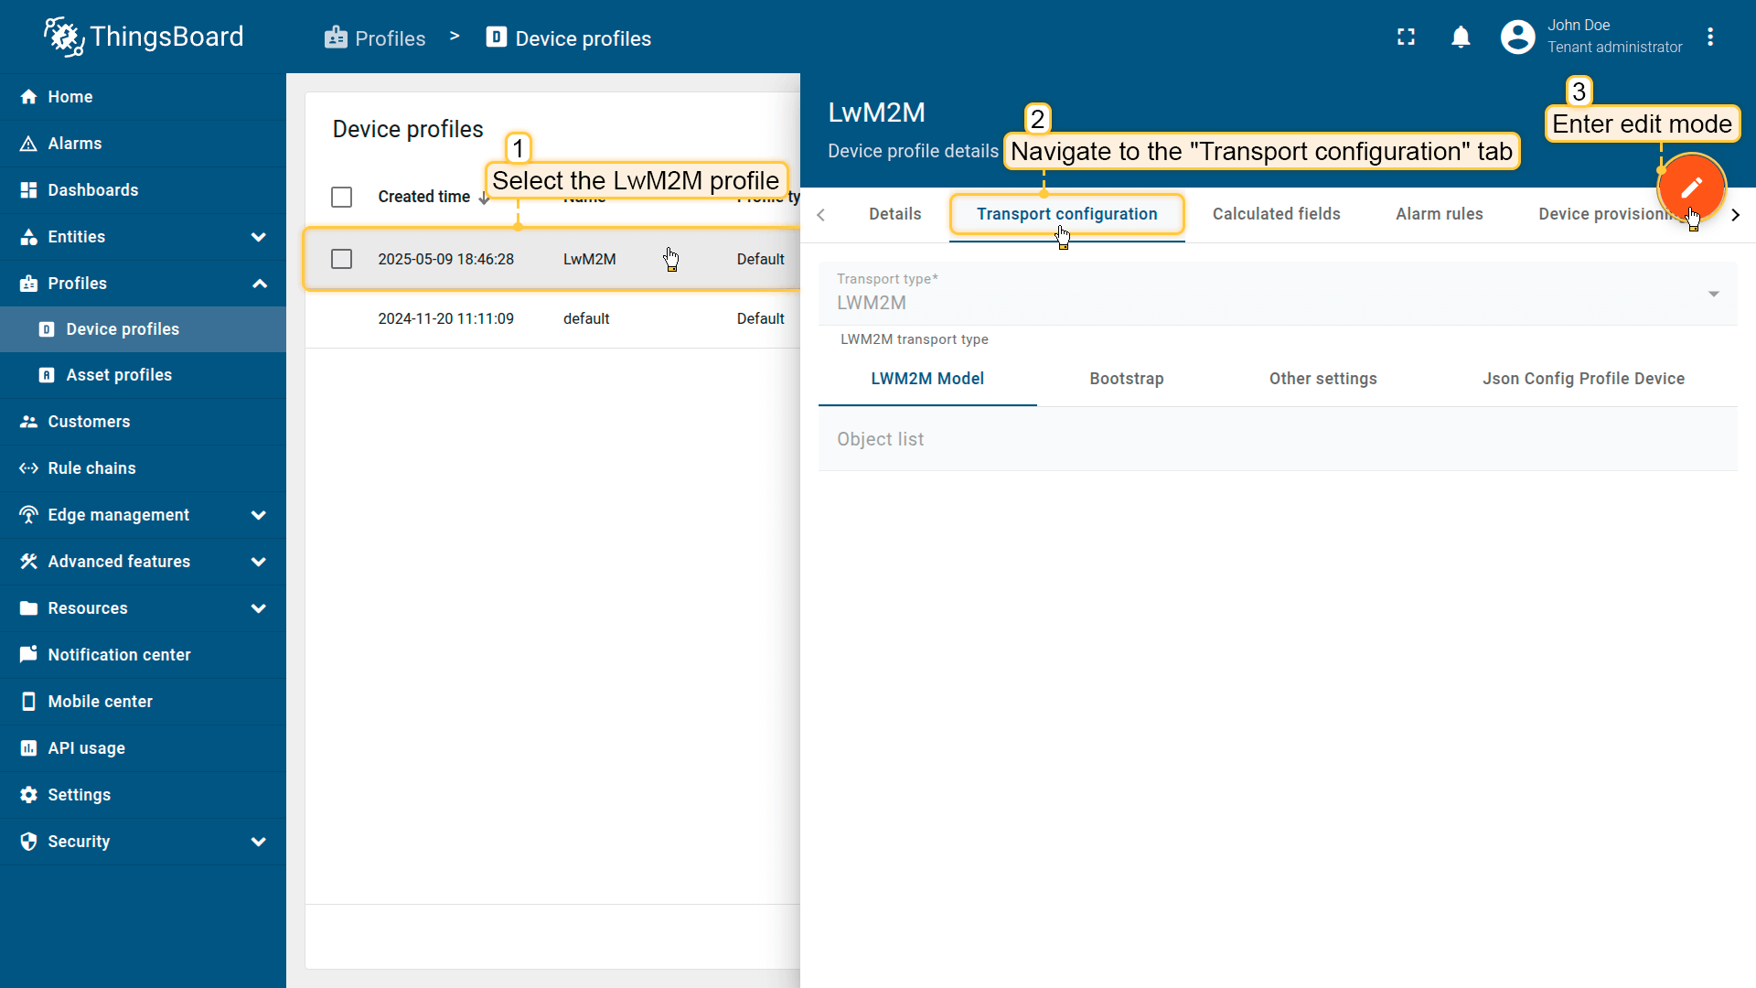Open Rule chains from sidebar
The image size is (1756, 988).
pyautogui.click(x=91, y=468)
